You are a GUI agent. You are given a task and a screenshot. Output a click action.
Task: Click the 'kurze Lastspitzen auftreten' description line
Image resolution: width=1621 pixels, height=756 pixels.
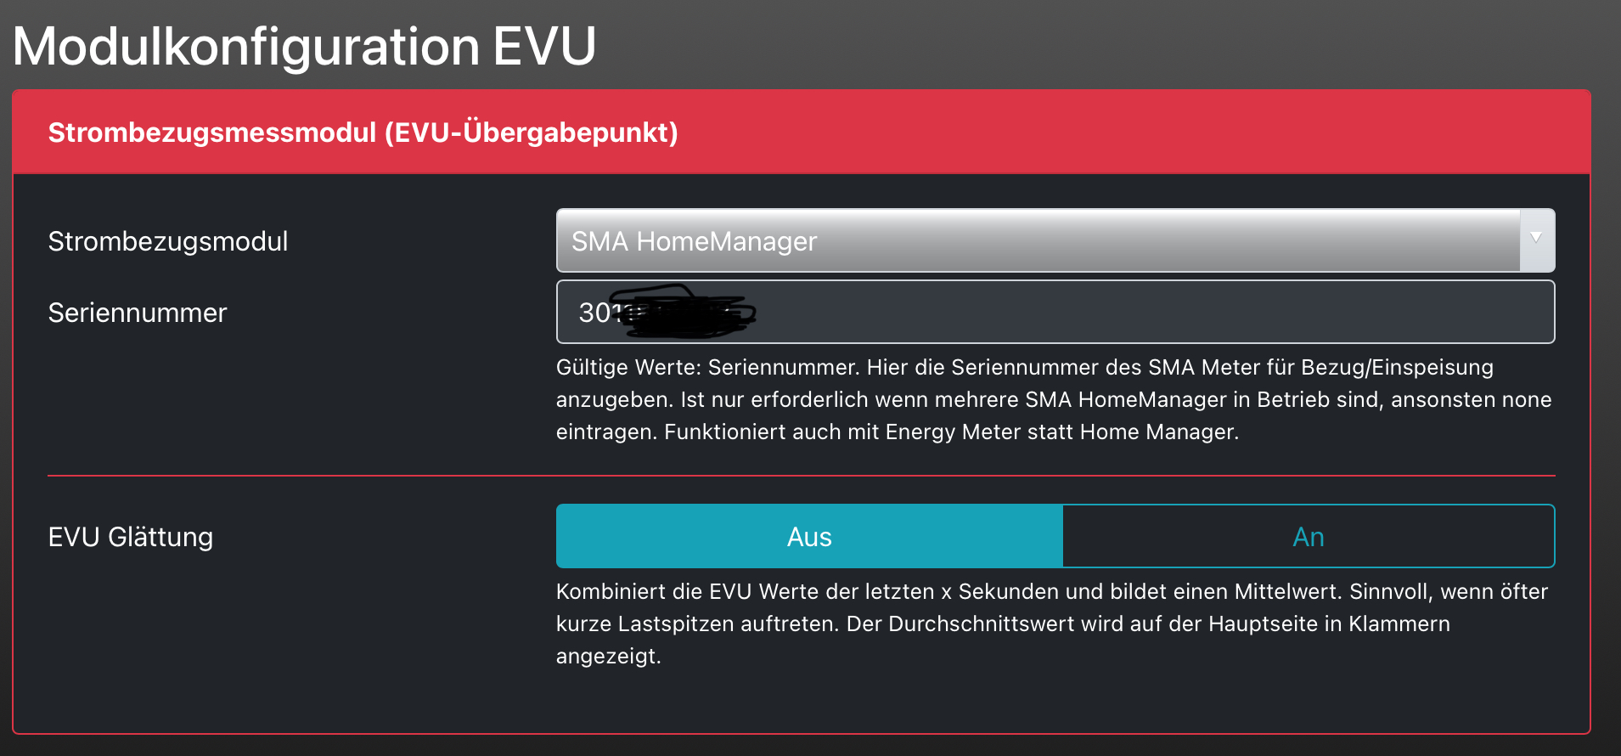1002,623
